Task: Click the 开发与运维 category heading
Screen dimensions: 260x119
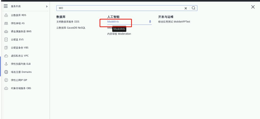Action: [x=166, y=17]
